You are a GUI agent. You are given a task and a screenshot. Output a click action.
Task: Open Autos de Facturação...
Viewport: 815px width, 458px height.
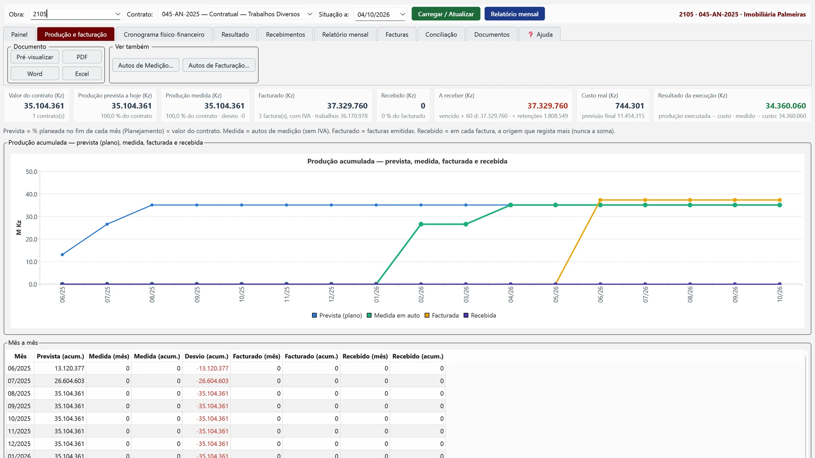click(x=219, y=65)
